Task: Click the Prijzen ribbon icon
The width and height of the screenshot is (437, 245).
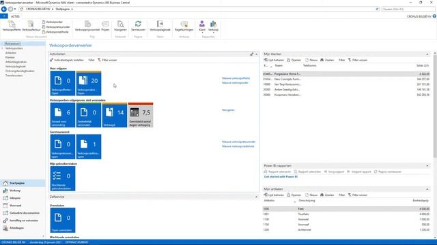Action: 105,26
